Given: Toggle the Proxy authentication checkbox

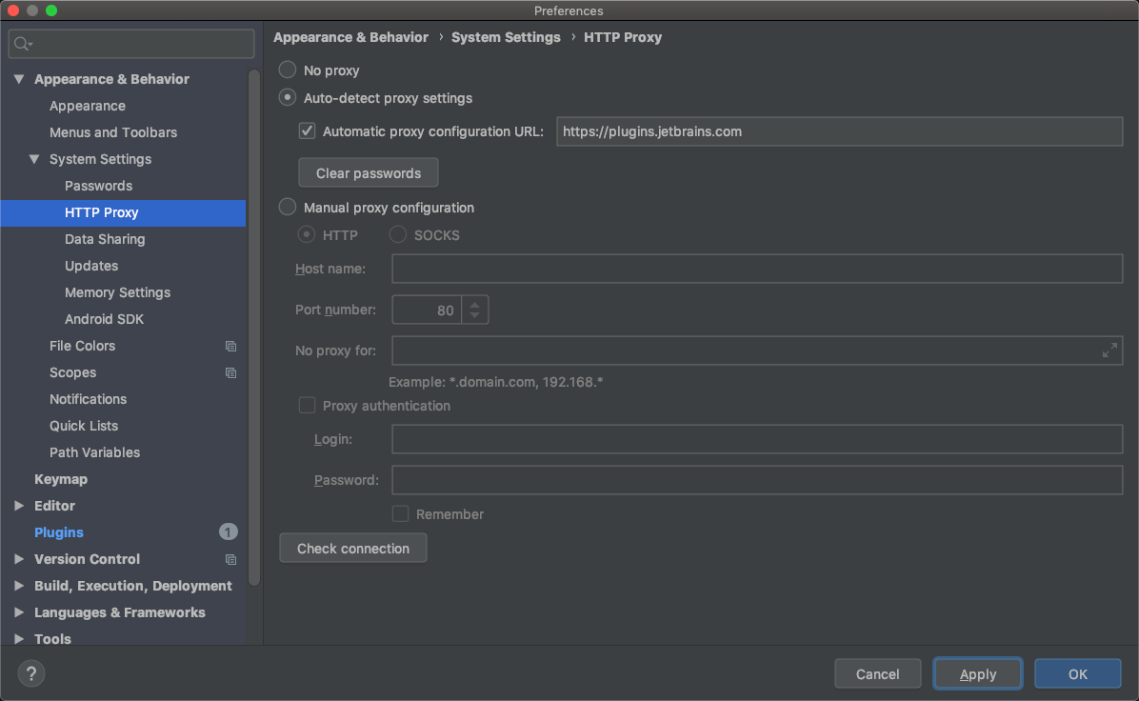Looking at the screenshot, I should tap(308, 406).
